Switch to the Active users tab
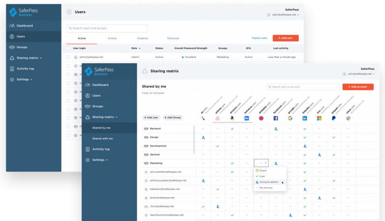385x221 pixels. point(82,39)
